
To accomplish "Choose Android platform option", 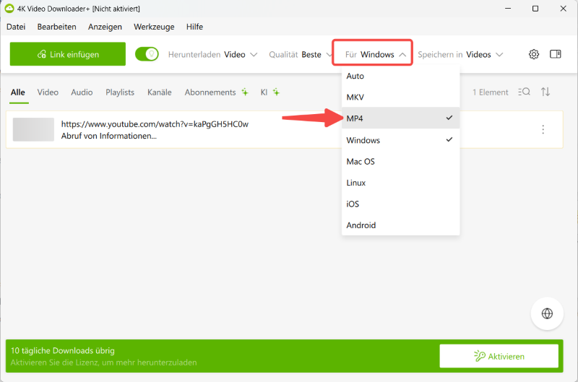I will coord(400,225).
